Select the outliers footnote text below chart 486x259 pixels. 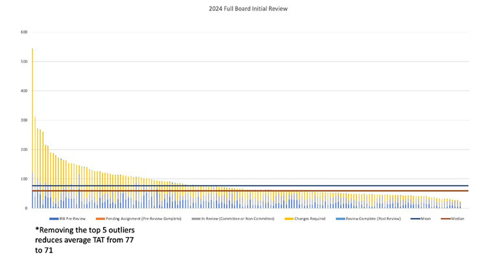coord(86,241)
